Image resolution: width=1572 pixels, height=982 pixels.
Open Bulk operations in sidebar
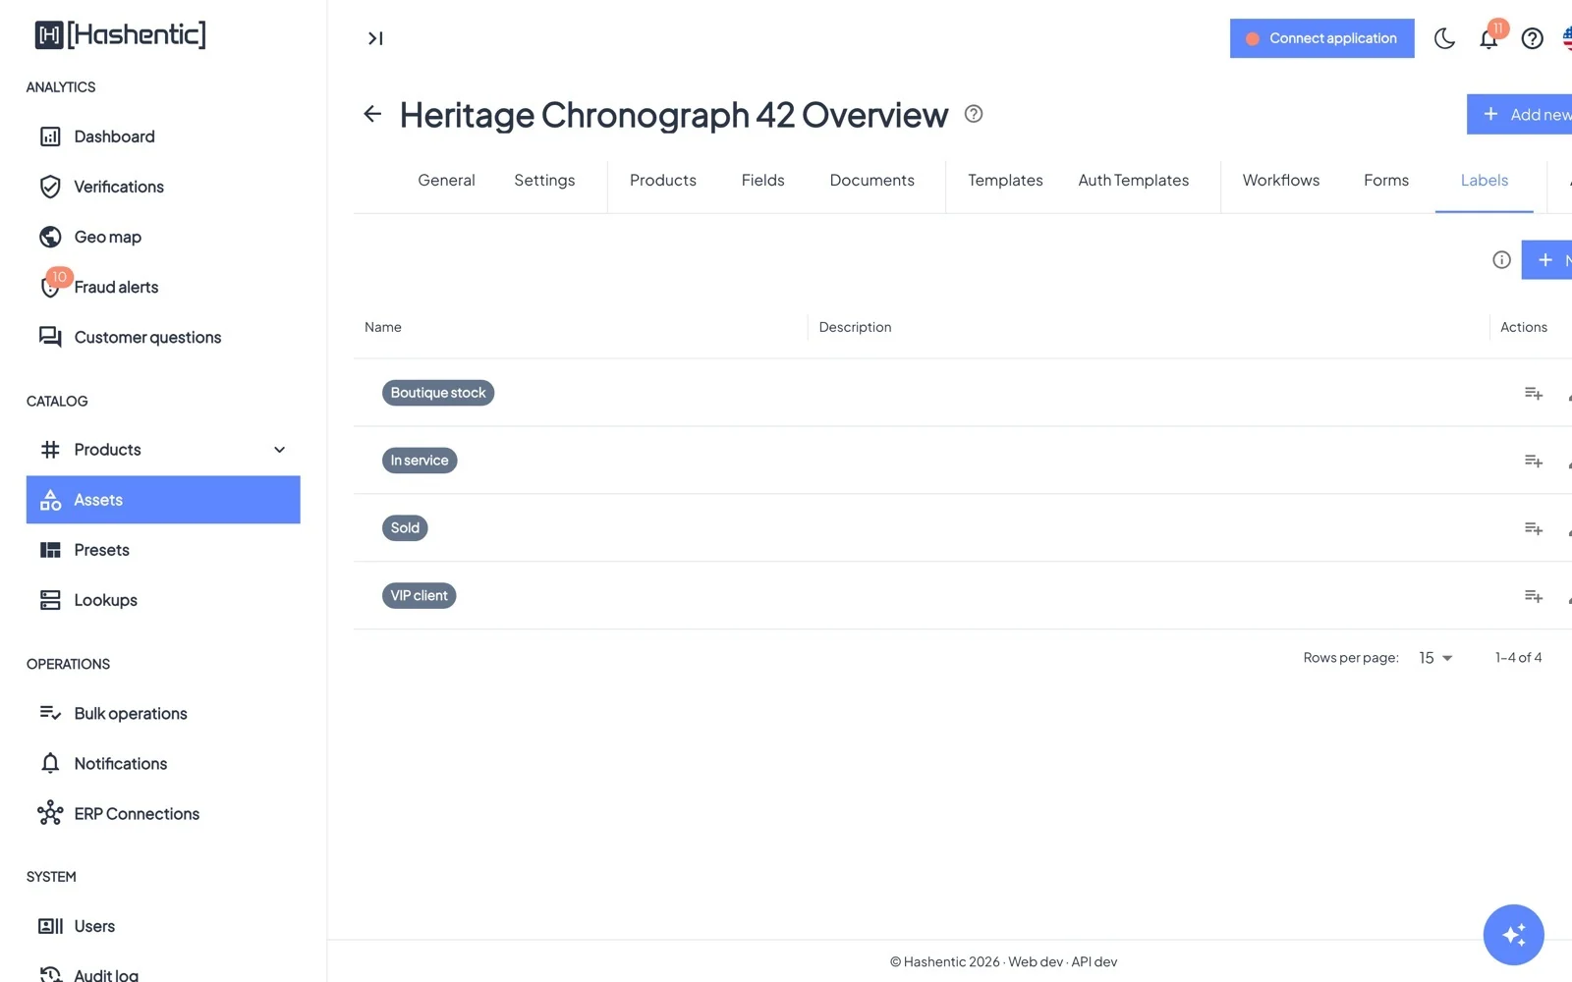(x=163, y=713)
